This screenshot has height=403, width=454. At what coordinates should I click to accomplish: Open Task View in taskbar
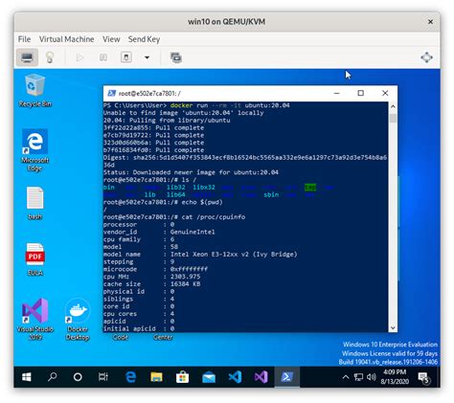[x=103, y=377]
